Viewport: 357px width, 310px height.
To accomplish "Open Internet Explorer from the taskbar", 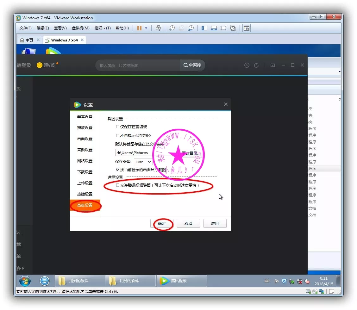I will coord(45,281).
